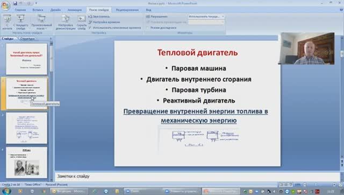Start show with С текущего слайда icon
344x195 pixels.
pos(21,22)
